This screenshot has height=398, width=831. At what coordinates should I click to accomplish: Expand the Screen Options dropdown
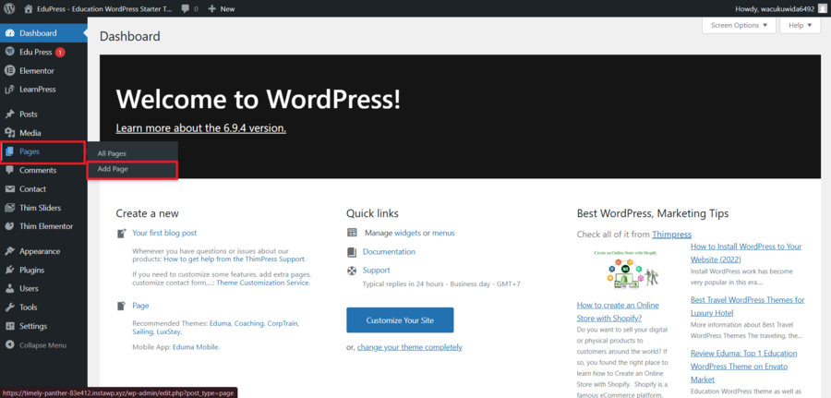point(739,26)
